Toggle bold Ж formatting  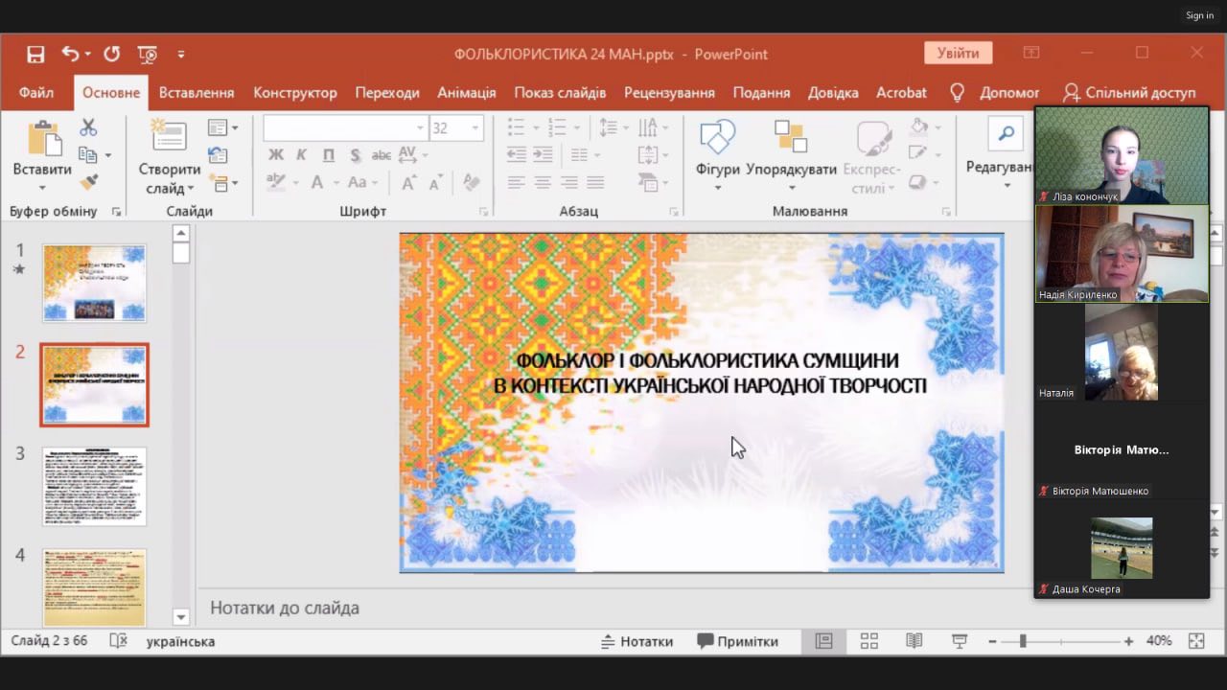pos(276,155)
